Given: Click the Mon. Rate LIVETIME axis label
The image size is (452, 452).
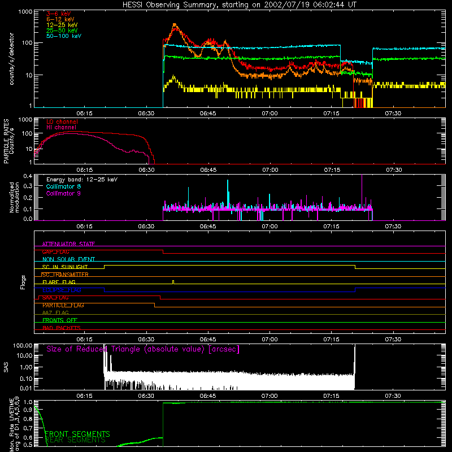Looking at the screenshot, I should pyautogui.click(x=14, y=425).
